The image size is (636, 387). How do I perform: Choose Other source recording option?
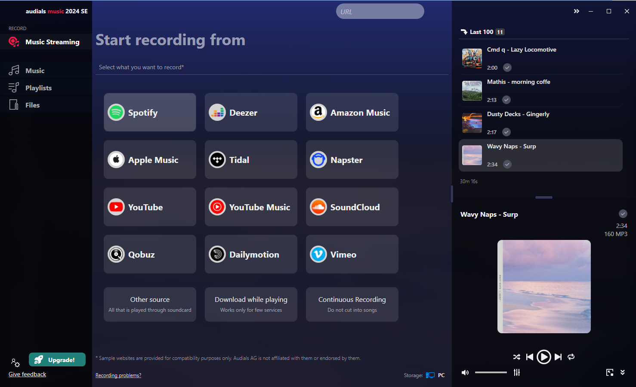click(x=150, y=304)
